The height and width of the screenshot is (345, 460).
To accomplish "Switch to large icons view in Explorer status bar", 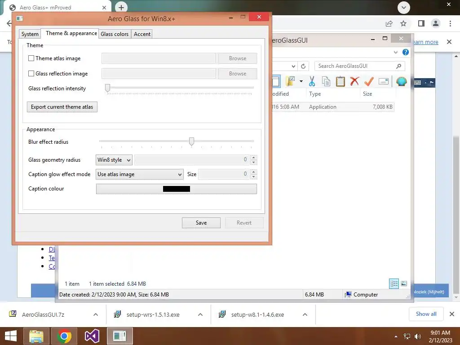I will tap(404, 283).
